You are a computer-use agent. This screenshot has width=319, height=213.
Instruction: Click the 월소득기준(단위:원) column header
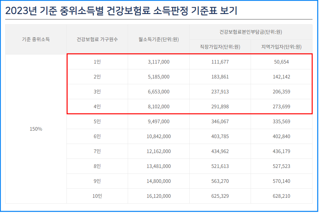pyautogui.click(x=159, y=39)
